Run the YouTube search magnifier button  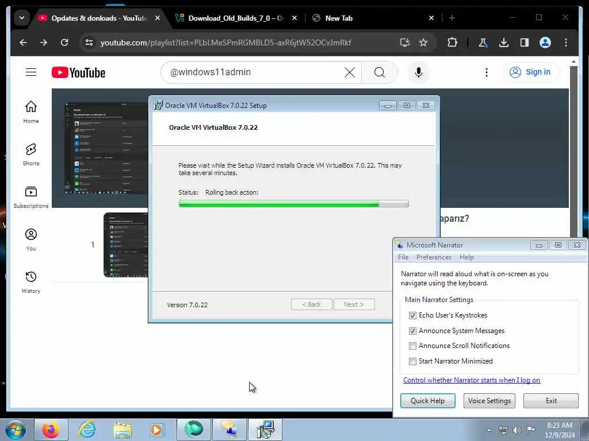tap(380, 72)
